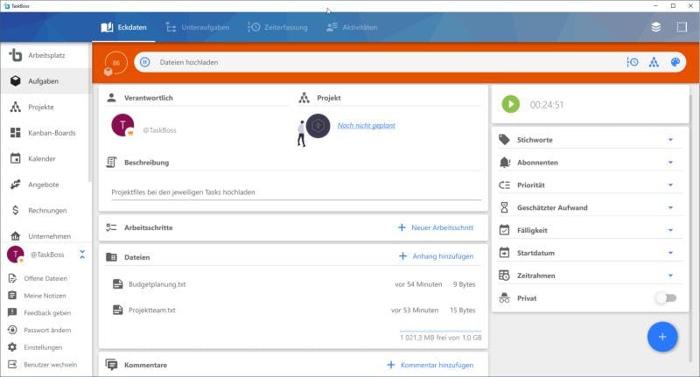700x377 pixels.
Task: Go to Angebote section
Action: click(x=45, y=185)
